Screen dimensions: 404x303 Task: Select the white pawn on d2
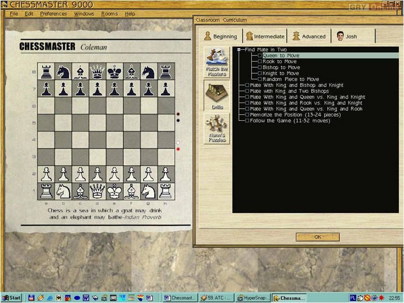click(97, 174)
